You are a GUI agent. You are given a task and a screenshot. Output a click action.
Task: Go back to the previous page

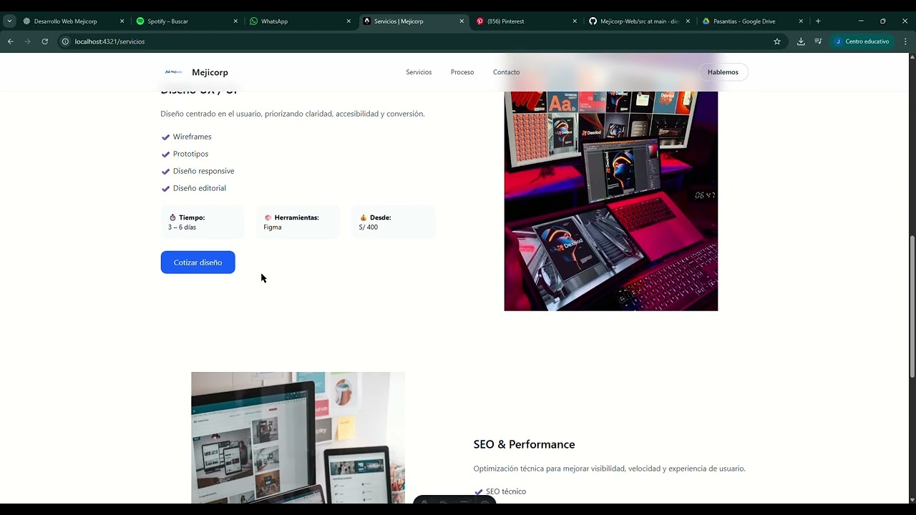[11, 41]
